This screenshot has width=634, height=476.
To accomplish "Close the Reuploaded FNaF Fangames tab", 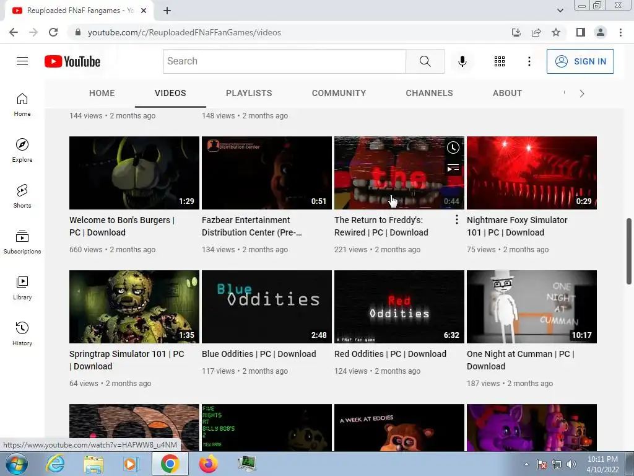I will pos(144,11).
